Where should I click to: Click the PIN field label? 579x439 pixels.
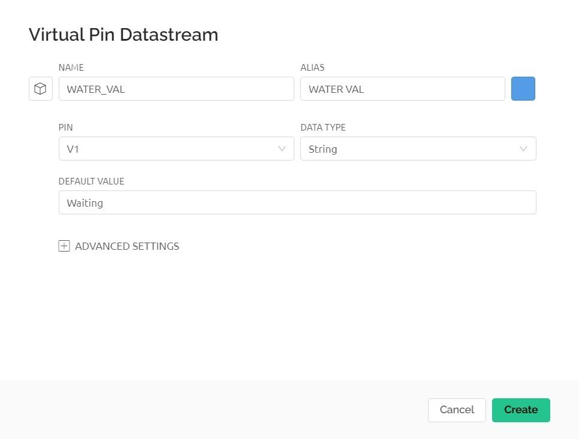coord(65,128)
